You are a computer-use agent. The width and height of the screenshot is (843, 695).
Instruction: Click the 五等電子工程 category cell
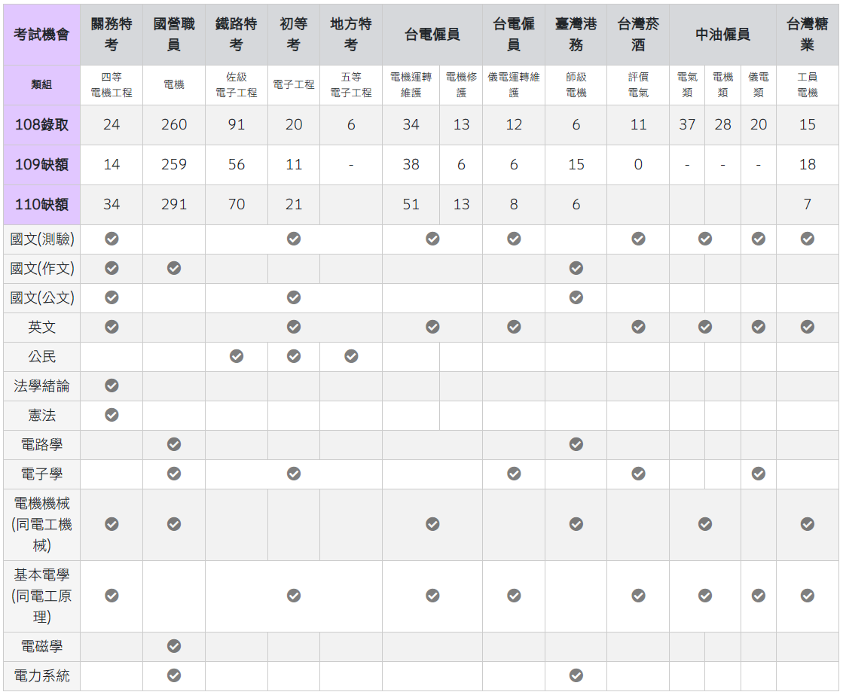[351, 85]
